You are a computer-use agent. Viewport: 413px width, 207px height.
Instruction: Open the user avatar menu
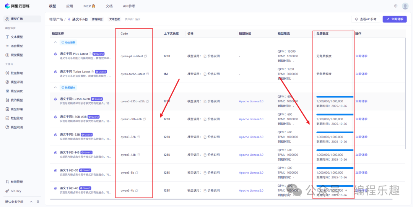(x=405, y=6)
